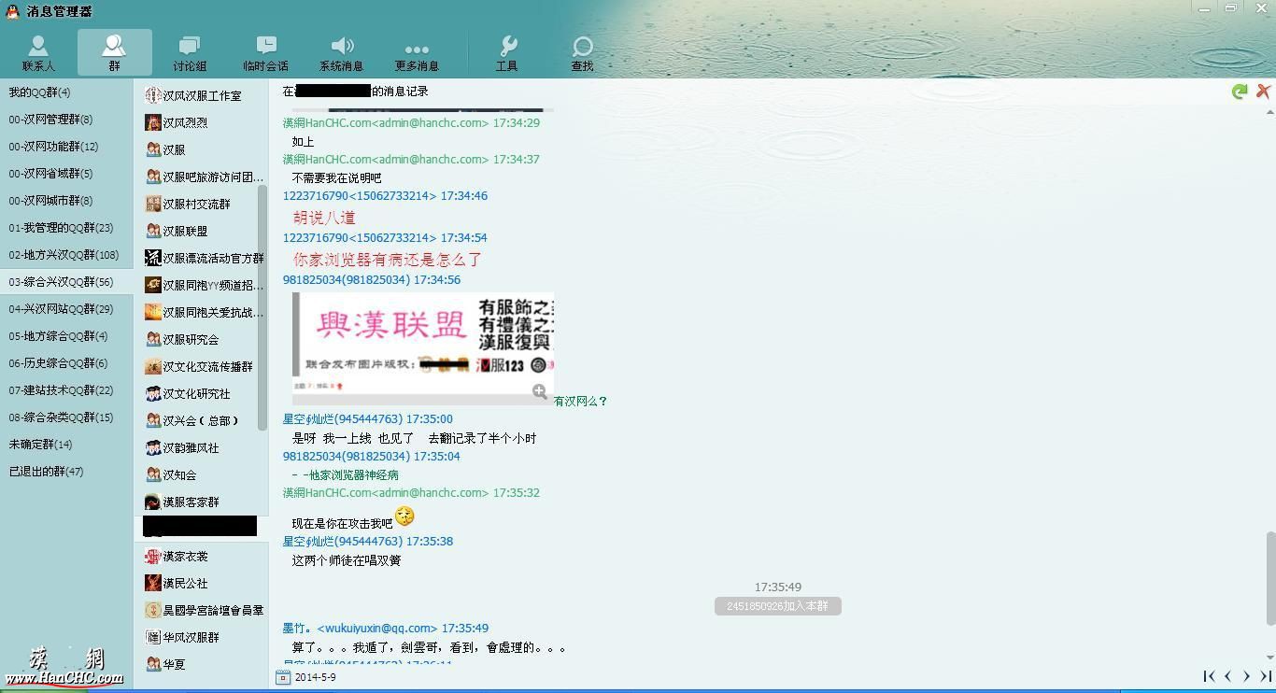
Task: Delete records with the red X icon
Action: tap(1263, 92)
